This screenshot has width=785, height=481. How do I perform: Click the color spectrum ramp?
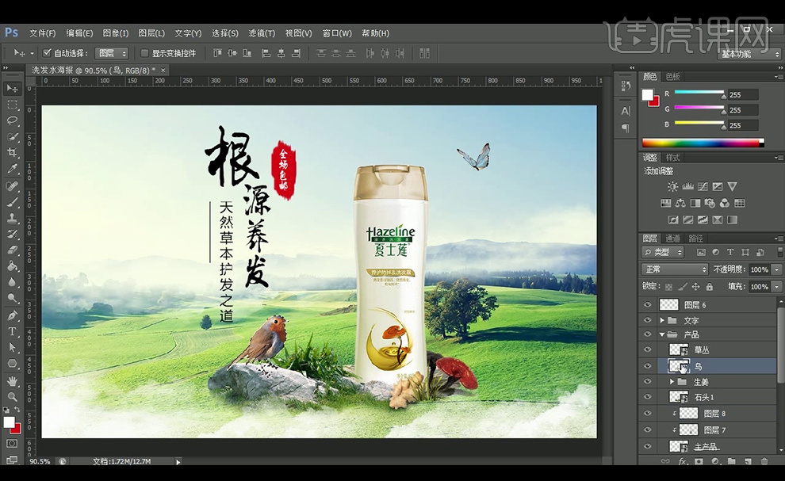click(703, 143)
